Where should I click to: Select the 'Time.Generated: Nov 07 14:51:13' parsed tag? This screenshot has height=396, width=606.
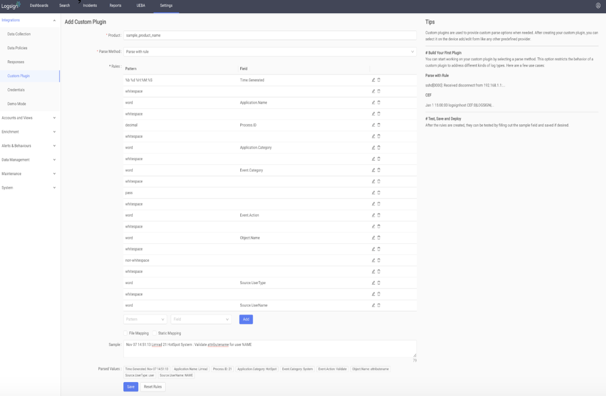click(147, 369)
